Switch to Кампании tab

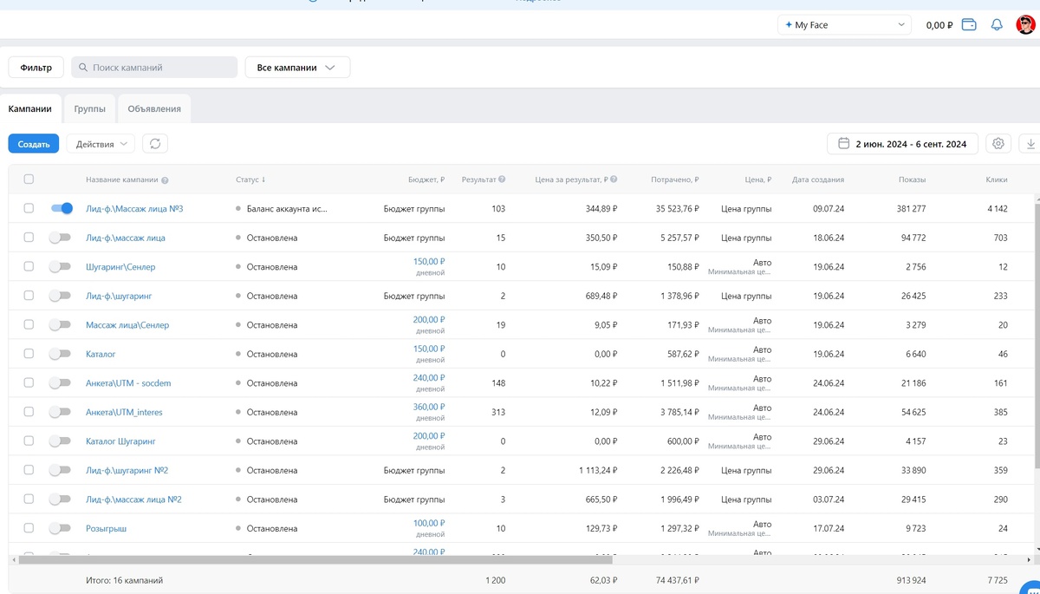[x=30, y=109]
